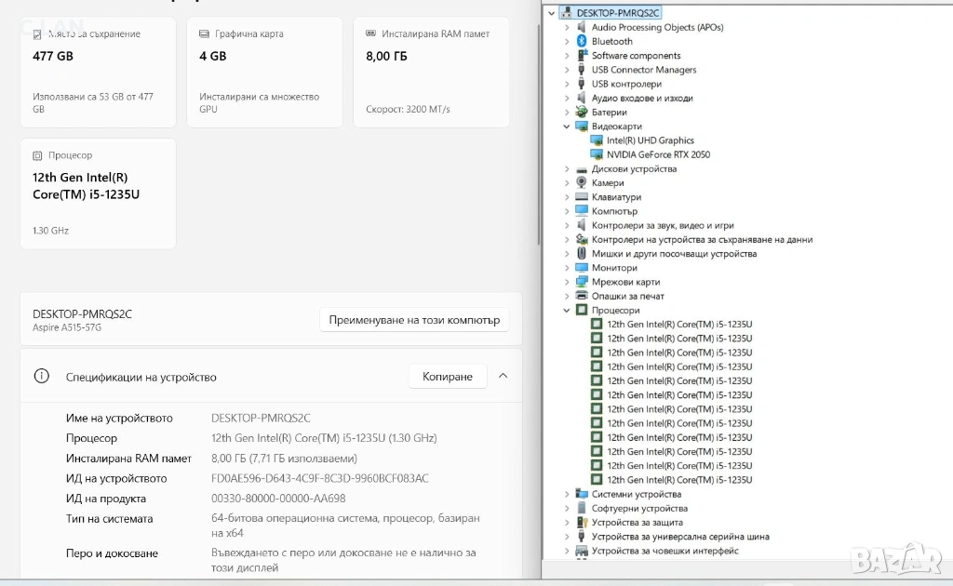Screen dimensions: 953x586
Task: Click the Камери camera icon
Action: click(x=582, y=183)
